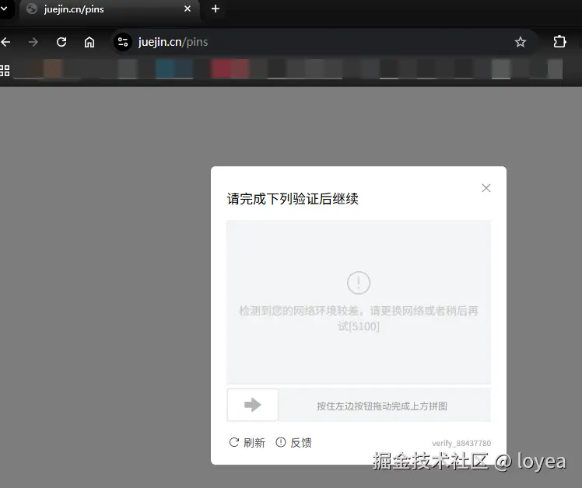Expand the tab search dropdown arrow
The height and width of the screenshot is (488, 582).
(x=4, y=8)
